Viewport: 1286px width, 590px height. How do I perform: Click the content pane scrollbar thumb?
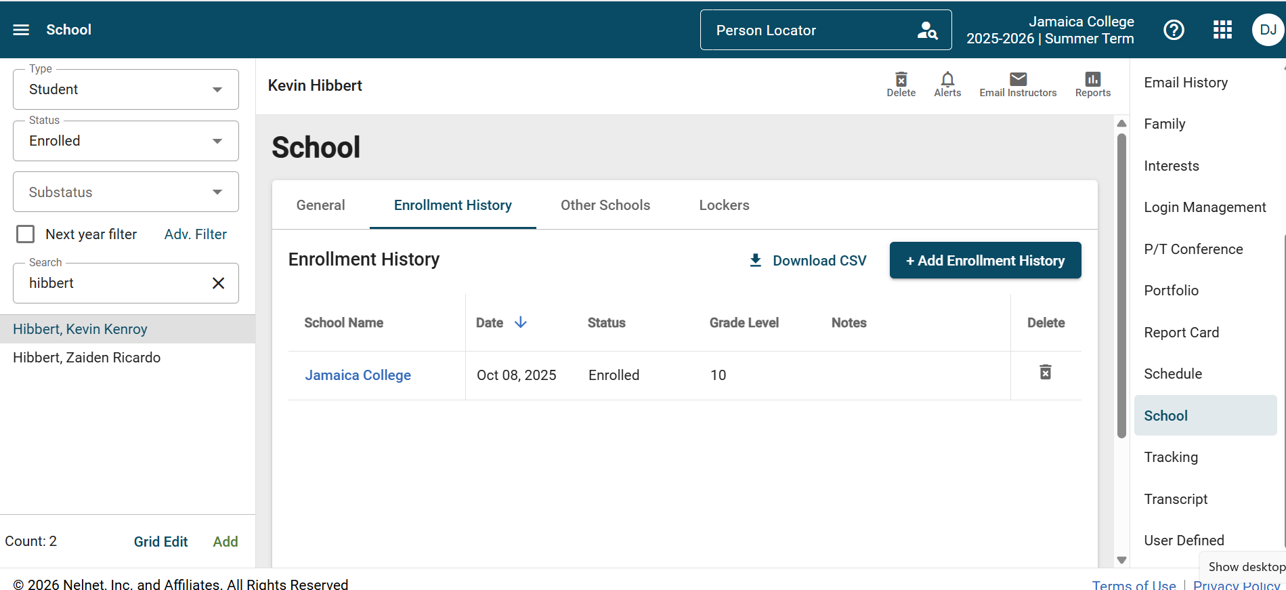pos(1121,285)
